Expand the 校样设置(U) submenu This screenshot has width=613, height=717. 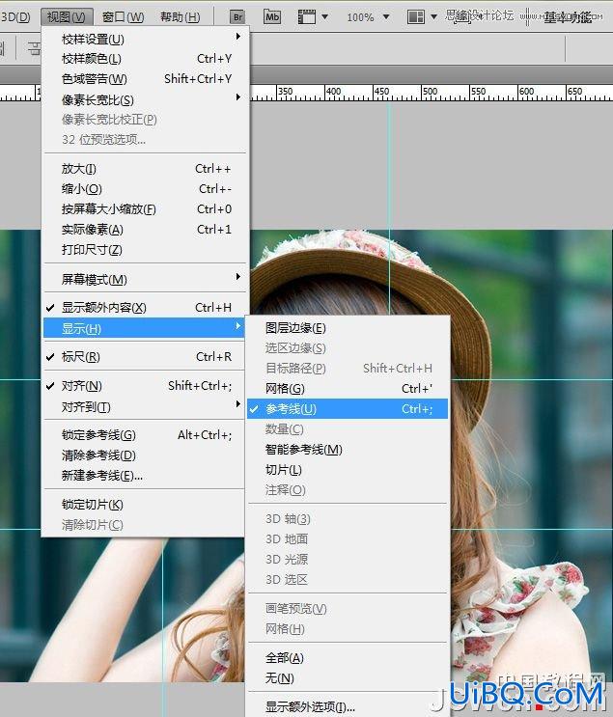pos(145,39)
